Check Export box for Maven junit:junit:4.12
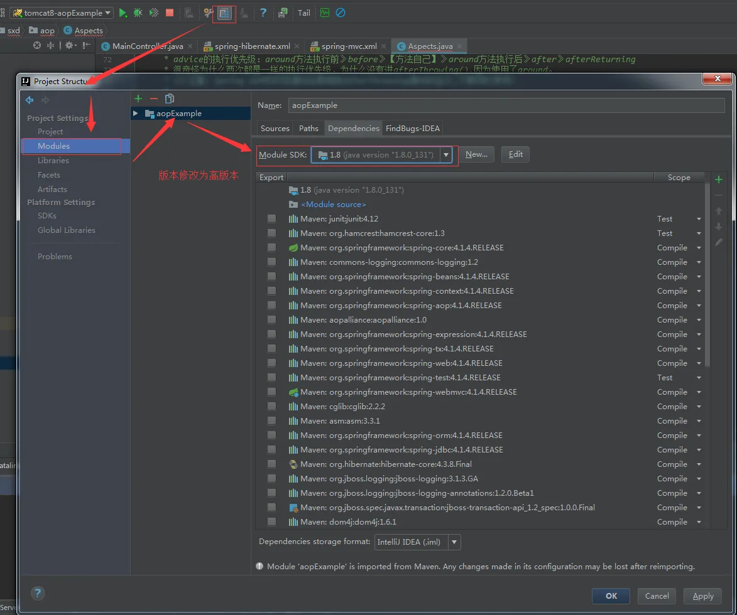The width and height of the screenshot is (737, 615). point(271,219)
